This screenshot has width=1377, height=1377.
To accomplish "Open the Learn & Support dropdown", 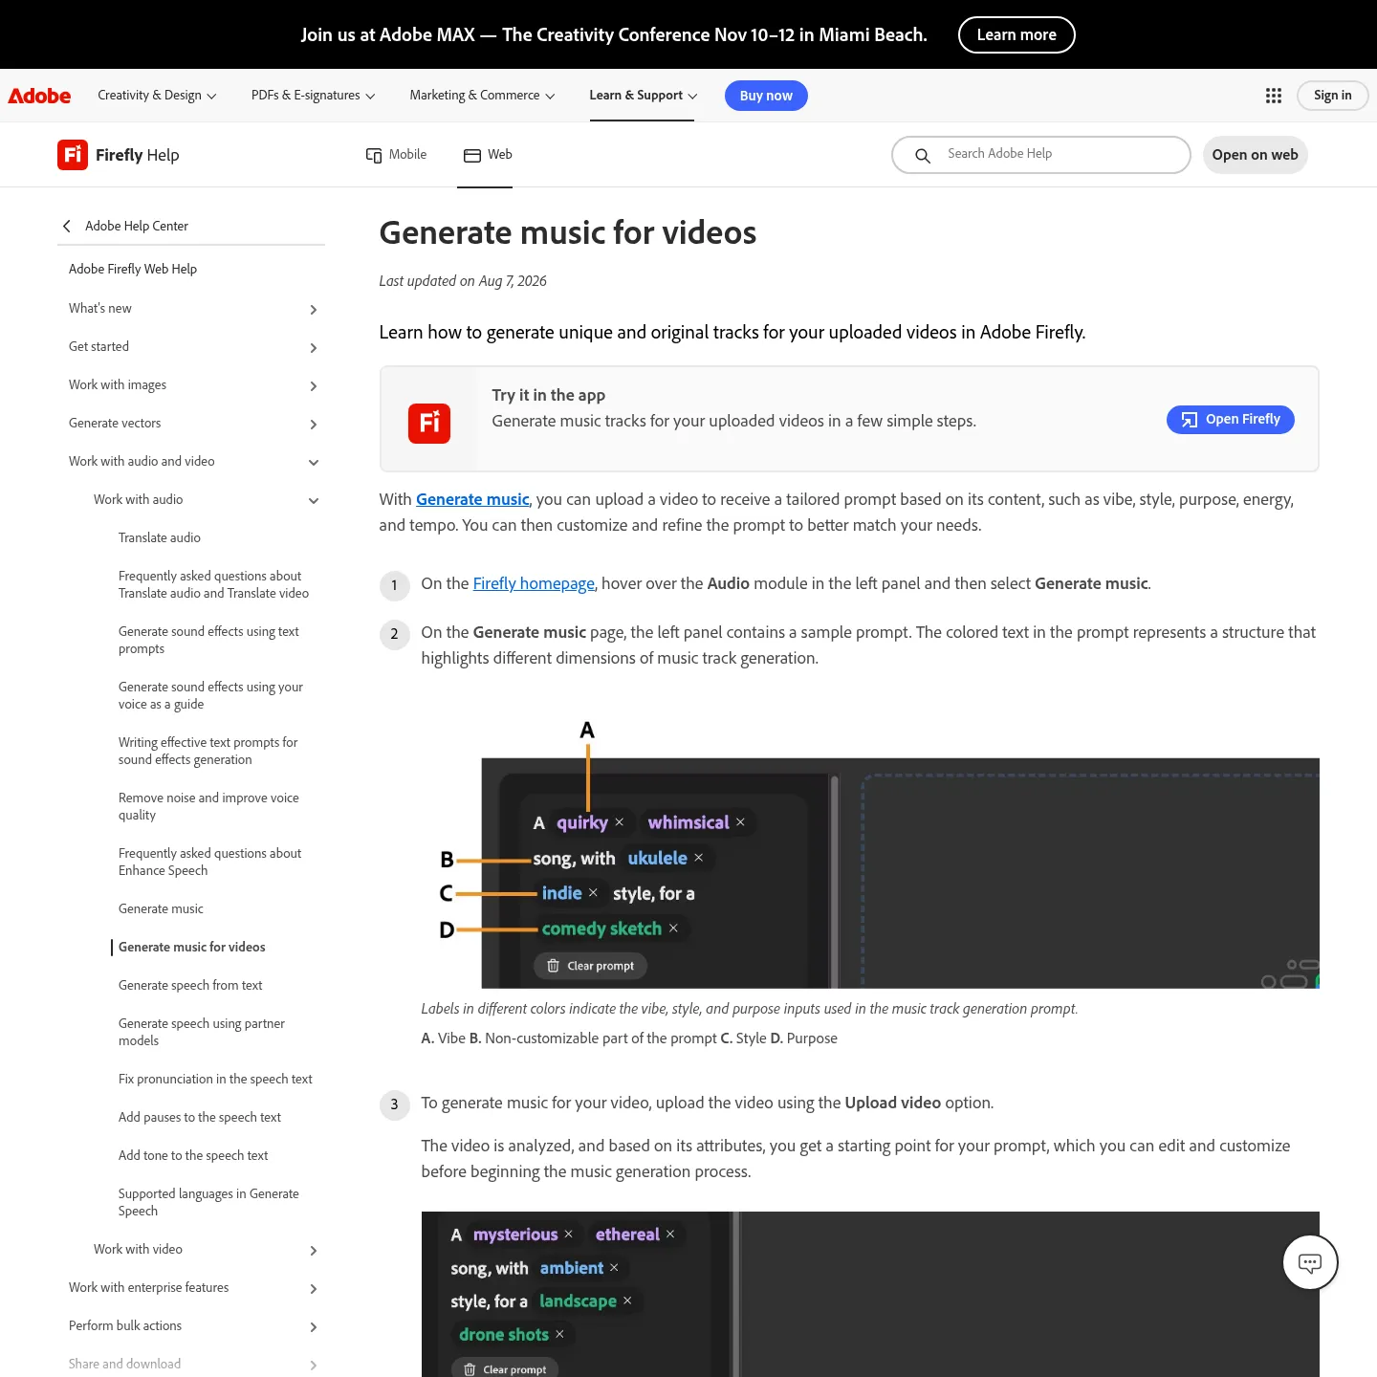I will [x=644, y=96].
